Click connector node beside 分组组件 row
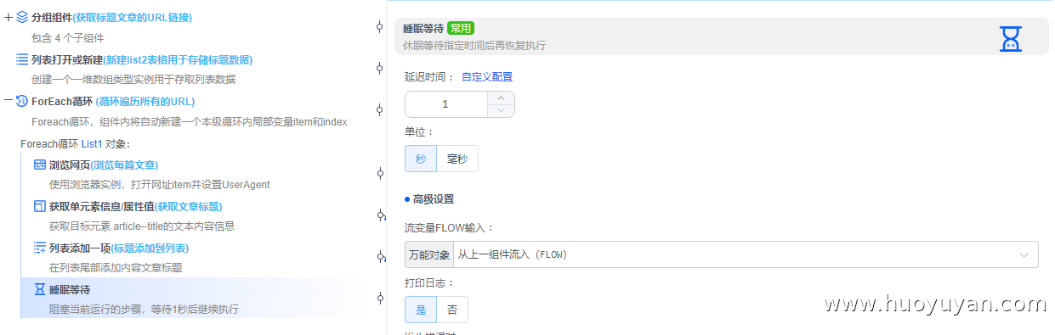 [x=380, y=26]
